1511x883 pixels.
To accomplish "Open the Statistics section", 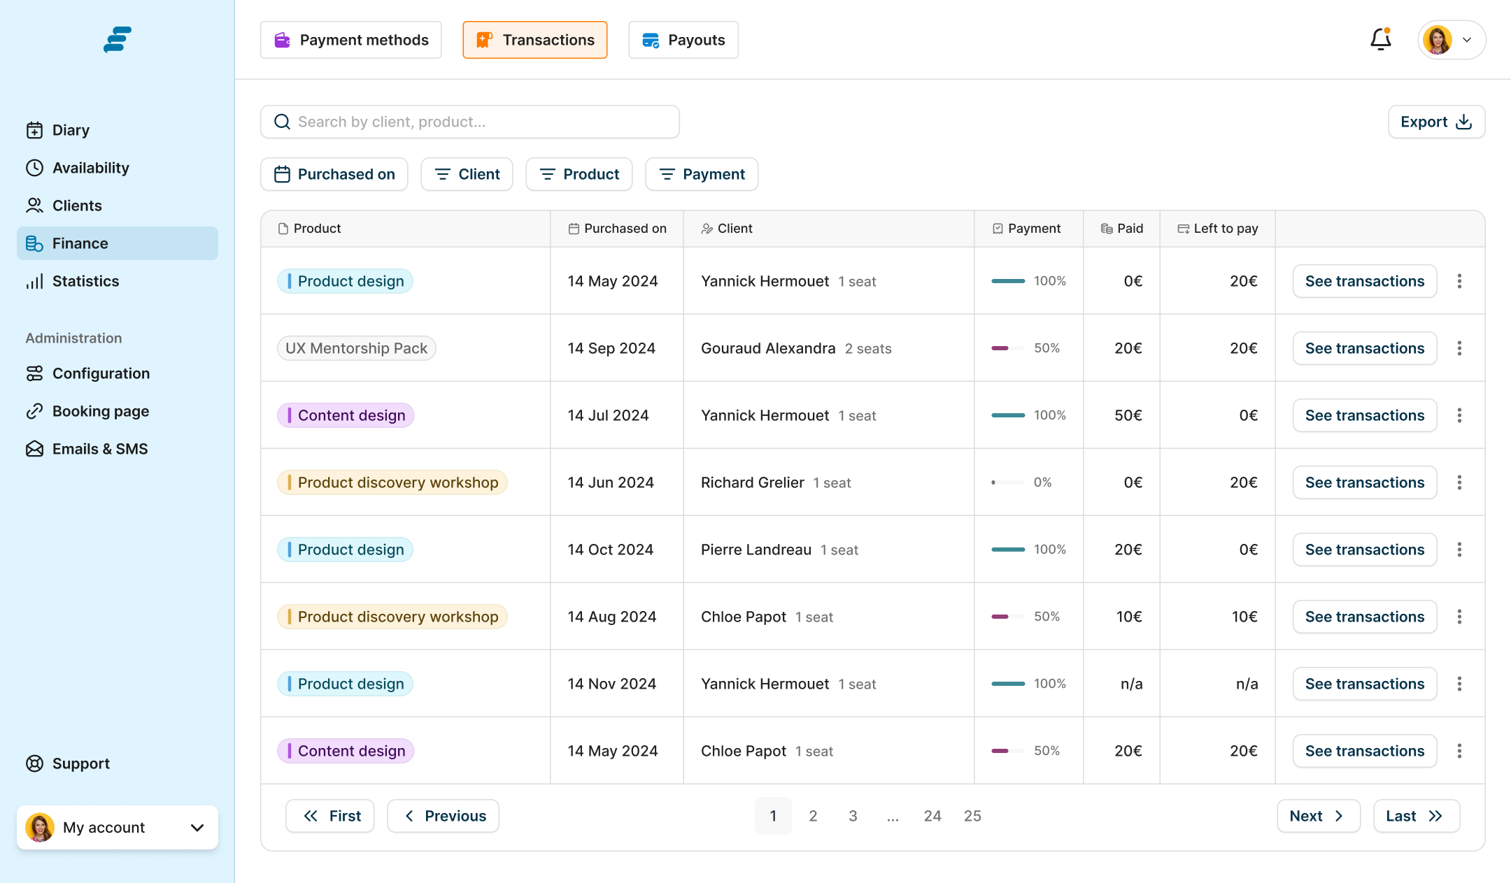I will pos(85,281).
